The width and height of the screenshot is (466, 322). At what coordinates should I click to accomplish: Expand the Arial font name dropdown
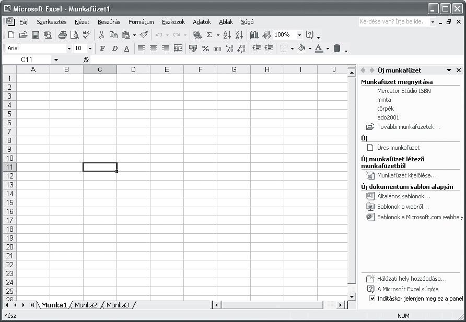[x=69, y=49]
